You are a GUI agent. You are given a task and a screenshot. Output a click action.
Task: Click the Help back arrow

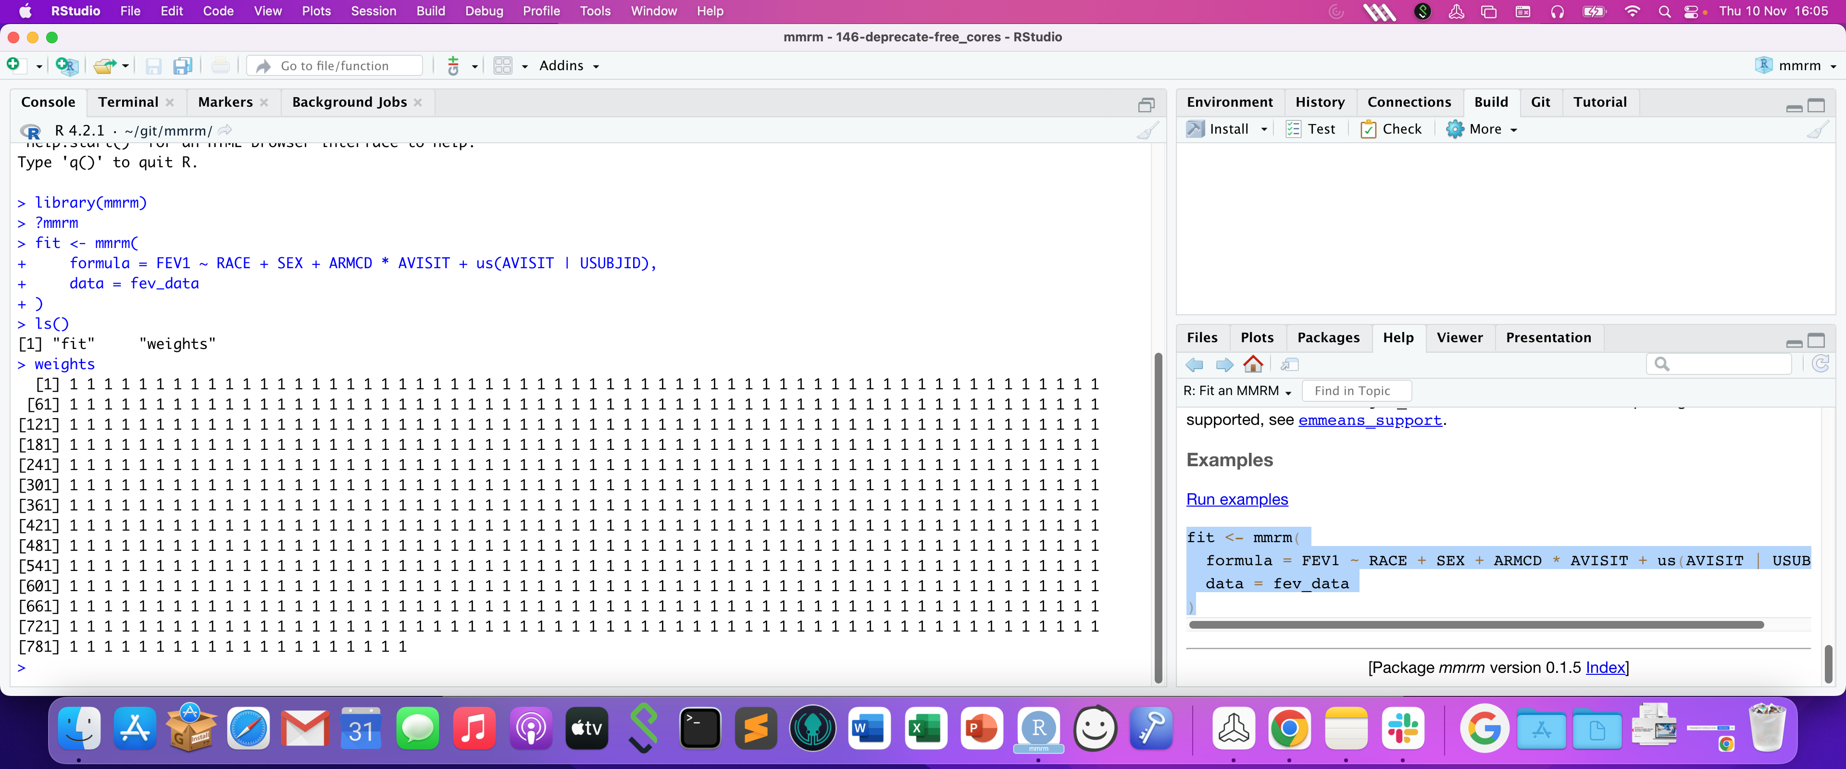click(1195, 365)
